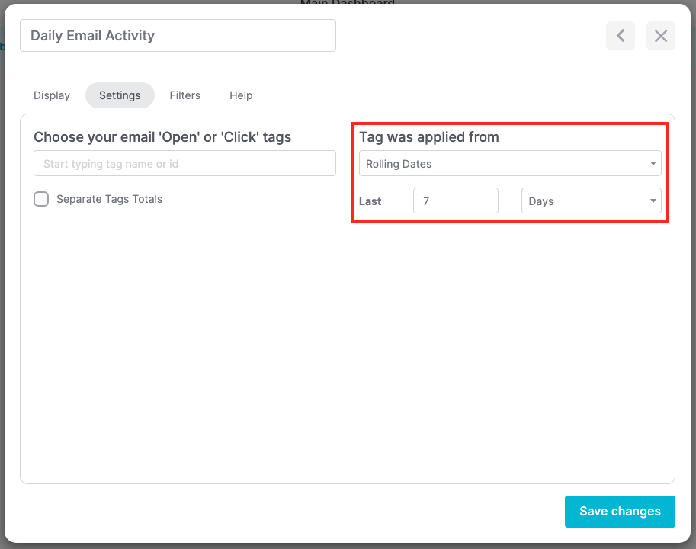The height and width of the screenshot is (549, 696).
Task: Uncheck the Separate Tags Totals box
Action: (x=41, y=199)
